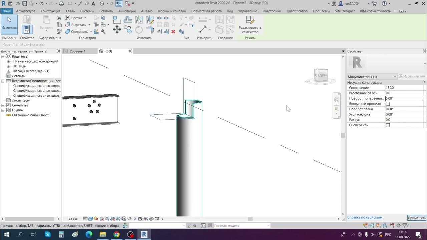The image size is (427, 240).
Task: Expand Планы несущих конструкций node
Action: click(x=9, y=61)
